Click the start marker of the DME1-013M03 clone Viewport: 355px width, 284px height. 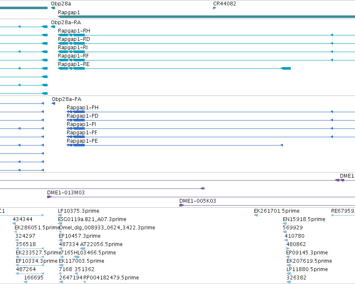point(49,197)
